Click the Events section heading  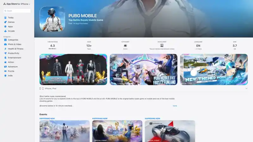(x=43, y=114)
